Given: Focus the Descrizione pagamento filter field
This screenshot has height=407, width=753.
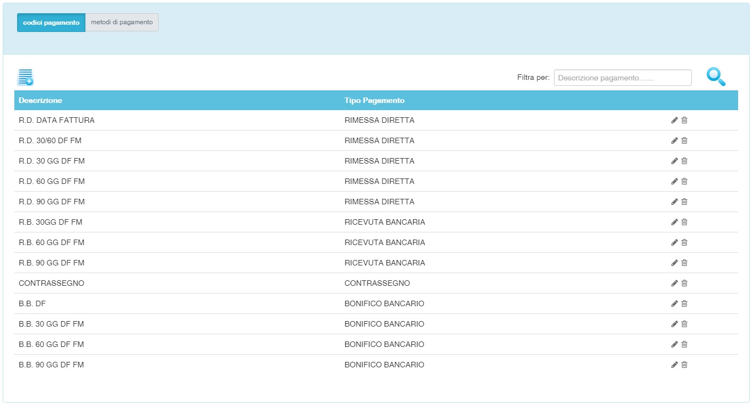Looking at the screenshot, I should pyautogui.click(x=622, y=78).
